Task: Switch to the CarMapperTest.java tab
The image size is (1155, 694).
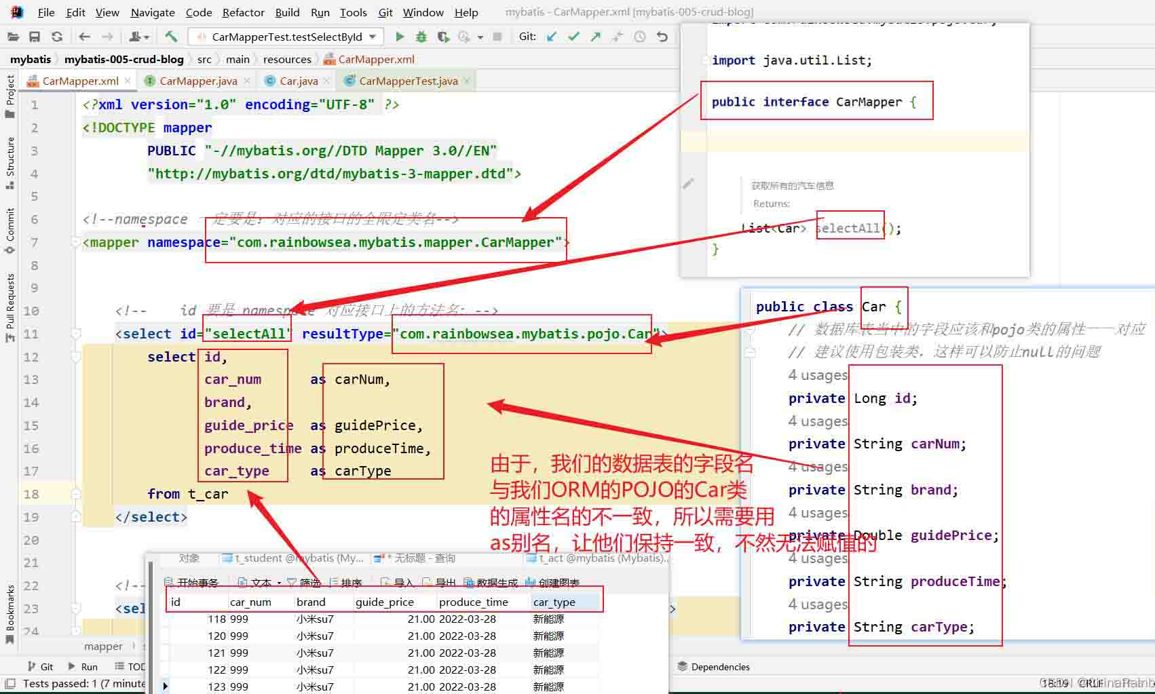Action: point(409,81)
